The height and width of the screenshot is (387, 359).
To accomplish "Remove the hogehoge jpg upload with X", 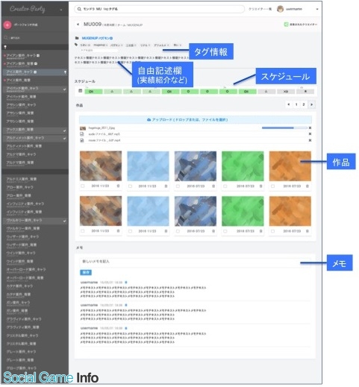I will [x=310, y=128].
